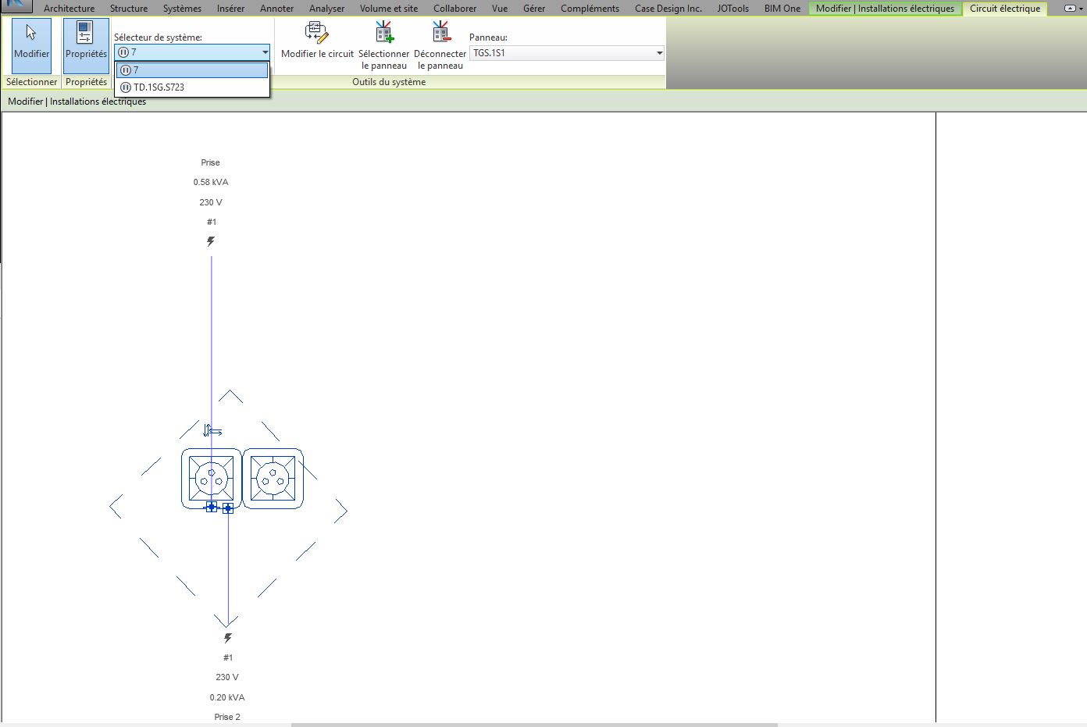1087x727 pixels.
Task: Open the Architecture ribbon tab
Action: pyautogui.click(x=69, y=9)
